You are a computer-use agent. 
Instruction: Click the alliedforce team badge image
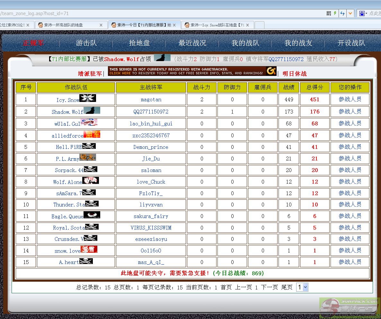coord(92,134)
